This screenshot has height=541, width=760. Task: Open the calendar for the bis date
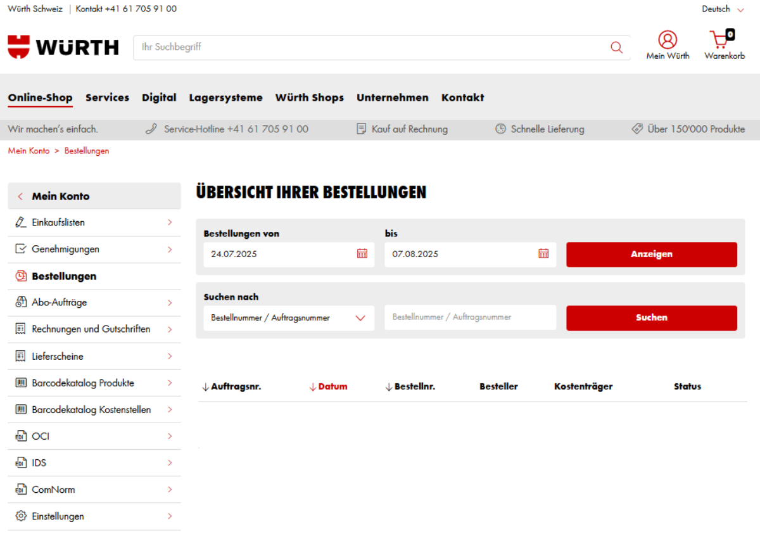[x=543, y=253]
